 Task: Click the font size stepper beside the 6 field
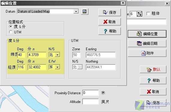(139, 14)
